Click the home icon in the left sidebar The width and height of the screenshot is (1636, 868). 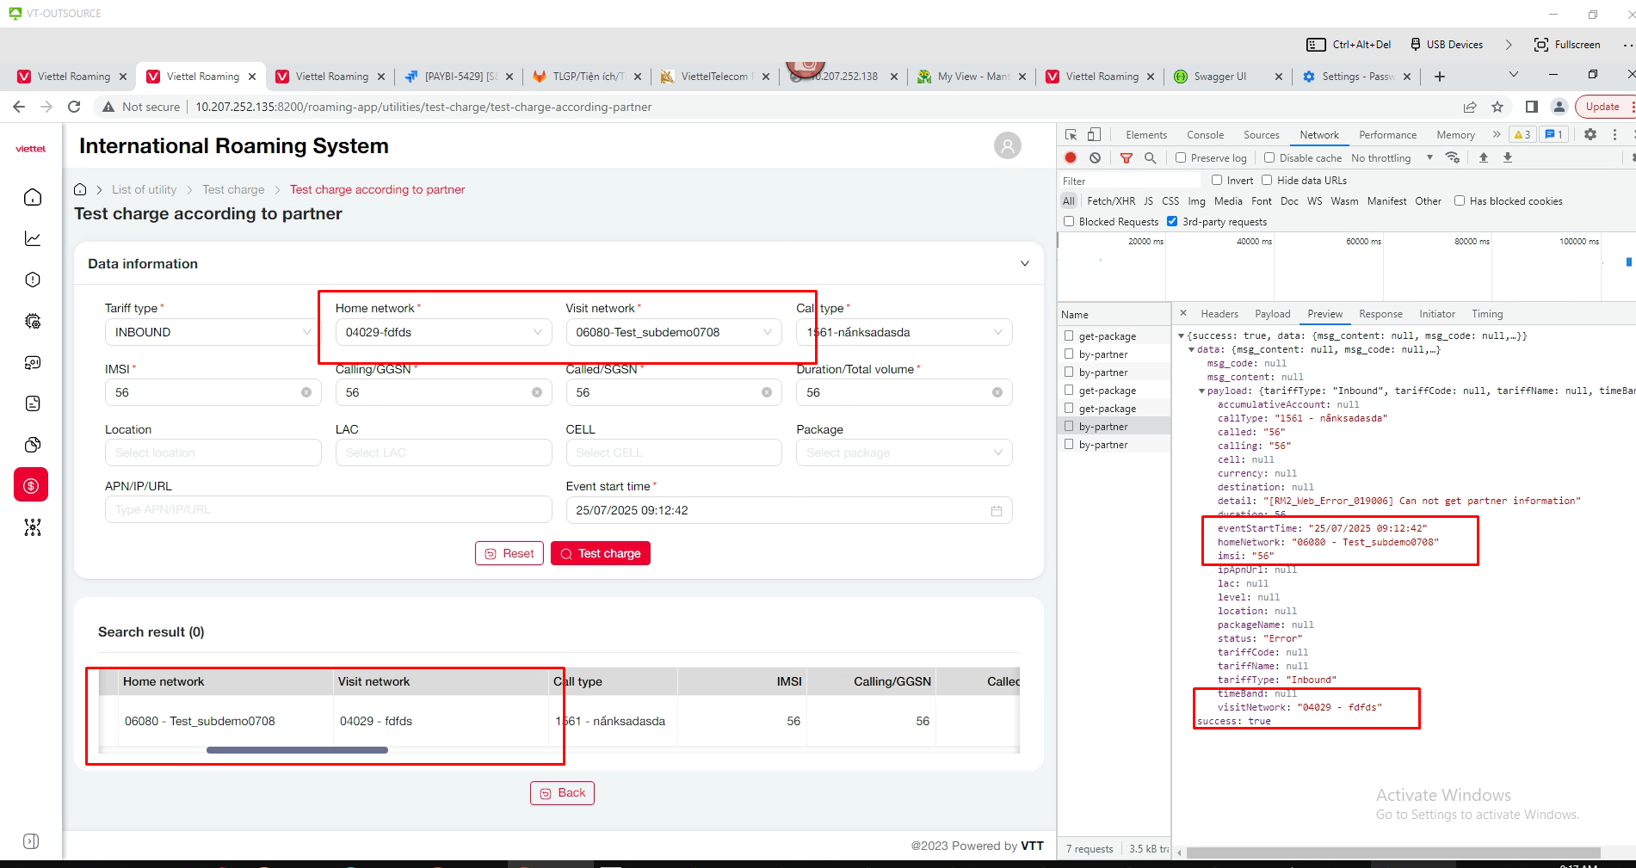33,197
